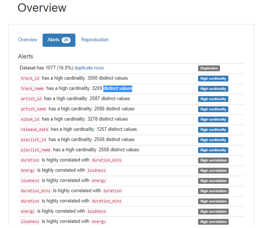Click the High correlation badge for duration
Screen dimensions: 264x228
pyautogui.click(x=213, y=160)
